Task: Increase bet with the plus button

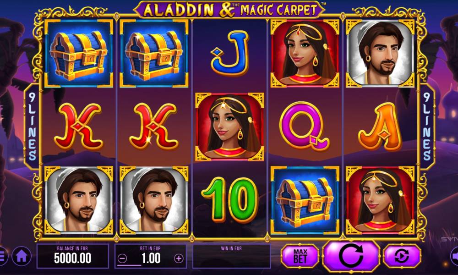Action: point(179,258)
